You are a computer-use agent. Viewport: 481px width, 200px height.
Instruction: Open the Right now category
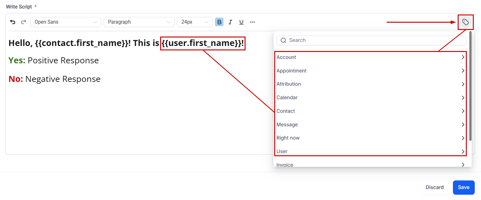(371, 138)
